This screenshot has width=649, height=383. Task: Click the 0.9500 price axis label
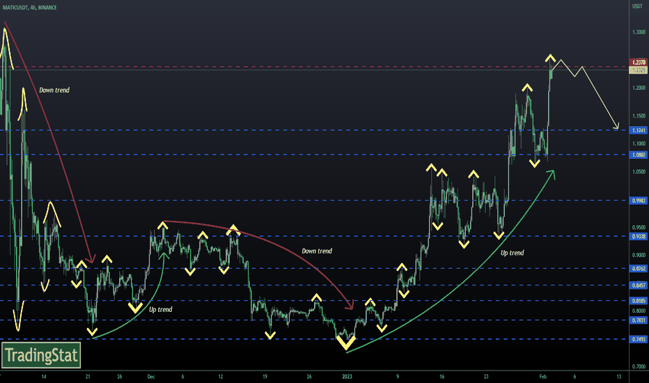click(639, 227)
